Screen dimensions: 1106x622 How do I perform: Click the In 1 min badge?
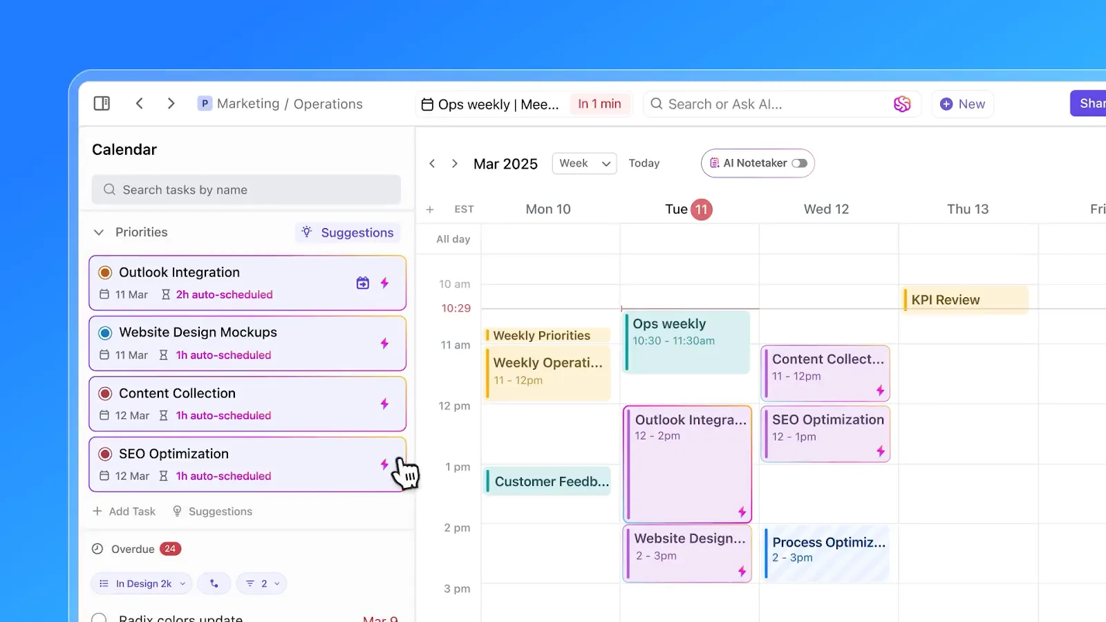[599, 104]
